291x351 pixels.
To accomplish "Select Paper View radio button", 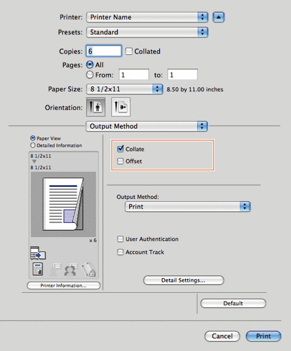I will (33, 138).
